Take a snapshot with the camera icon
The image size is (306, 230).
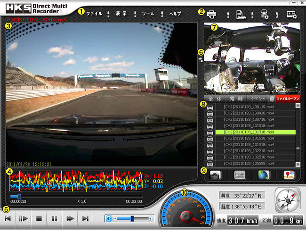[215, 175]
